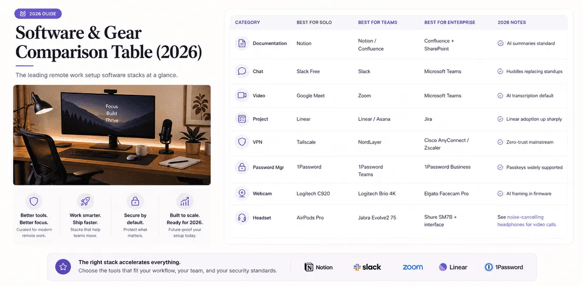583x286 pixels.
Task: Click the Zoom cell in the Video row
Action: point(365,95)
